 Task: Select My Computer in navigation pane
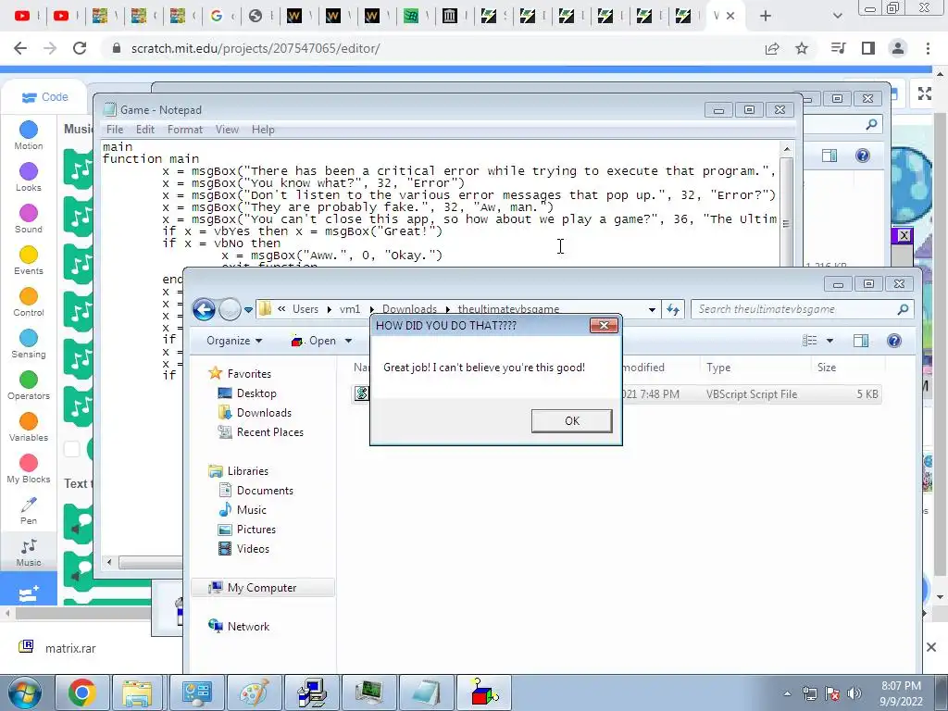coord(262,588)
